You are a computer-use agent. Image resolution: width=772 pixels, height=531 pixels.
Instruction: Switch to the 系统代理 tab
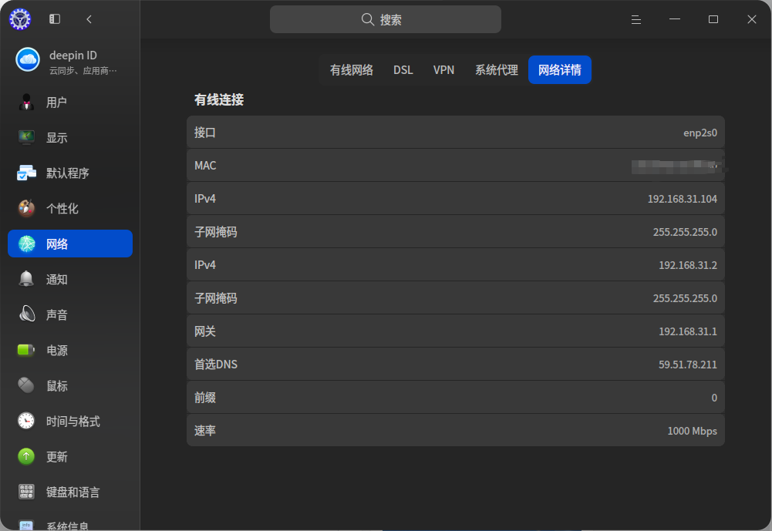[497, 70]
